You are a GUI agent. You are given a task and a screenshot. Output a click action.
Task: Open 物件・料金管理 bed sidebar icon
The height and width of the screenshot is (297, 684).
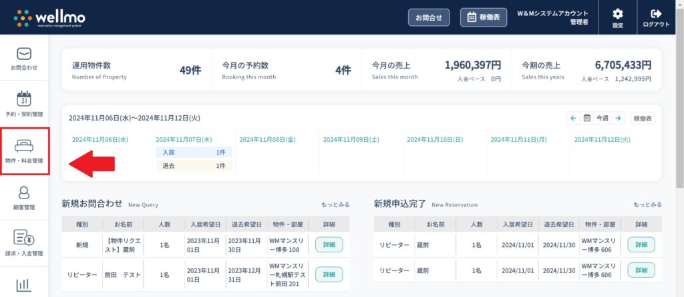[x=24, y=146]
